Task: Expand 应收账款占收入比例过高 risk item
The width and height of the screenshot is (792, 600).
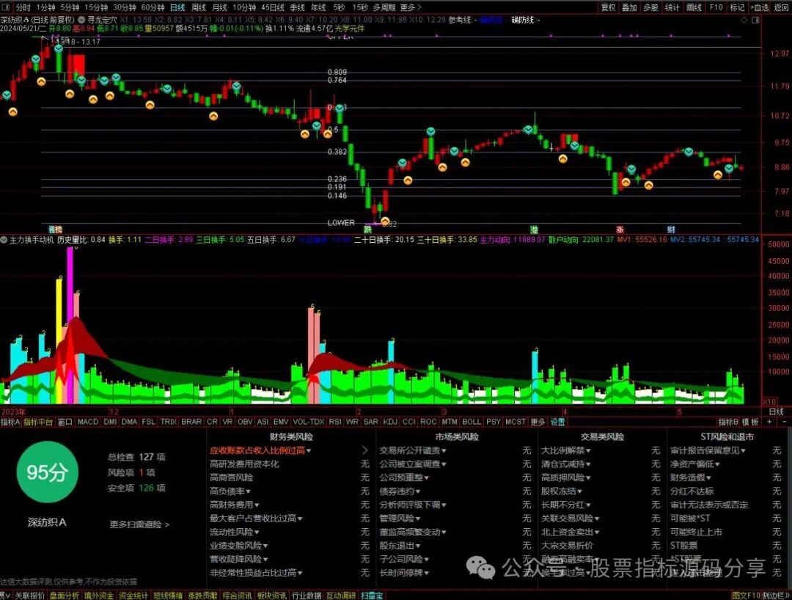Action: tap(260, 450)
